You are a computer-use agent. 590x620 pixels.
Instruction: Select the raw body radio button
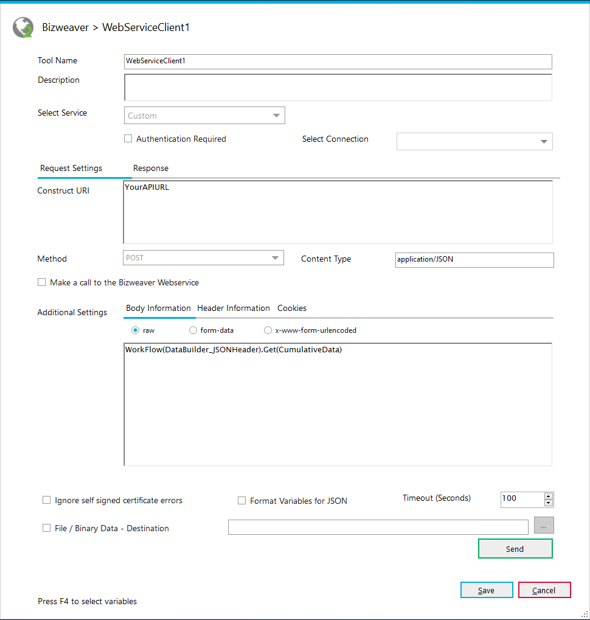coord(136,330)
